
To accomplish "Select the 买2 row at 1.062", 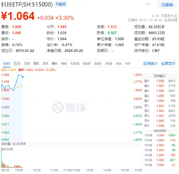I will click(x=160, y=111).
